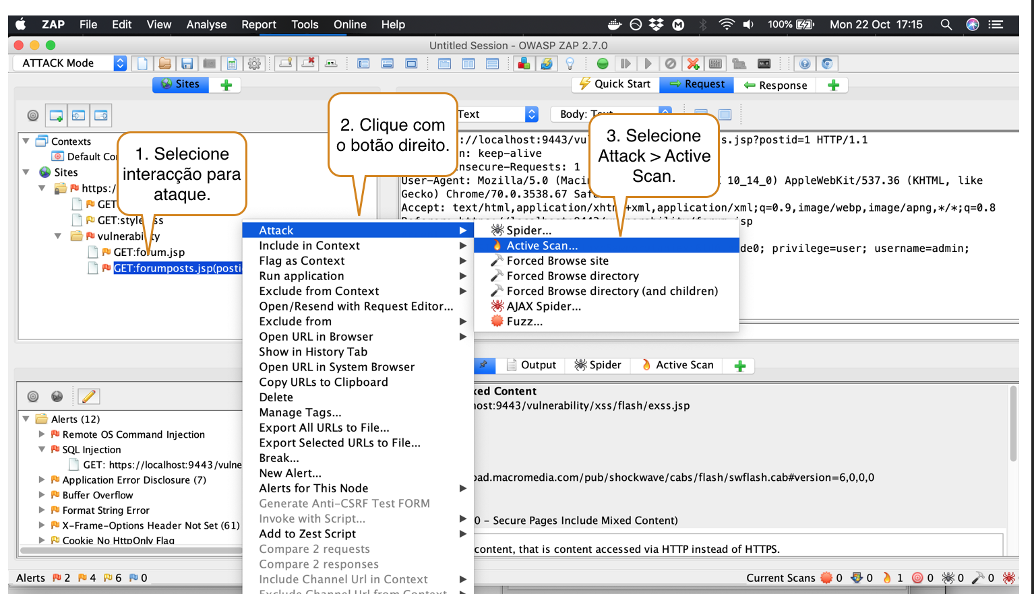
Task: Choose Spider... in the Attack submenu
Action: tap(607, 230)
